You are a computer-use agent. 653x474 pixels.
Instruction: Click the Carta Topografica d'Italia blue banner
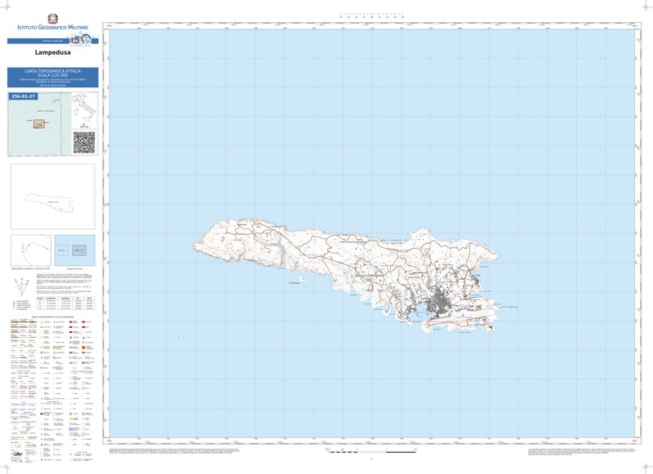53,77
